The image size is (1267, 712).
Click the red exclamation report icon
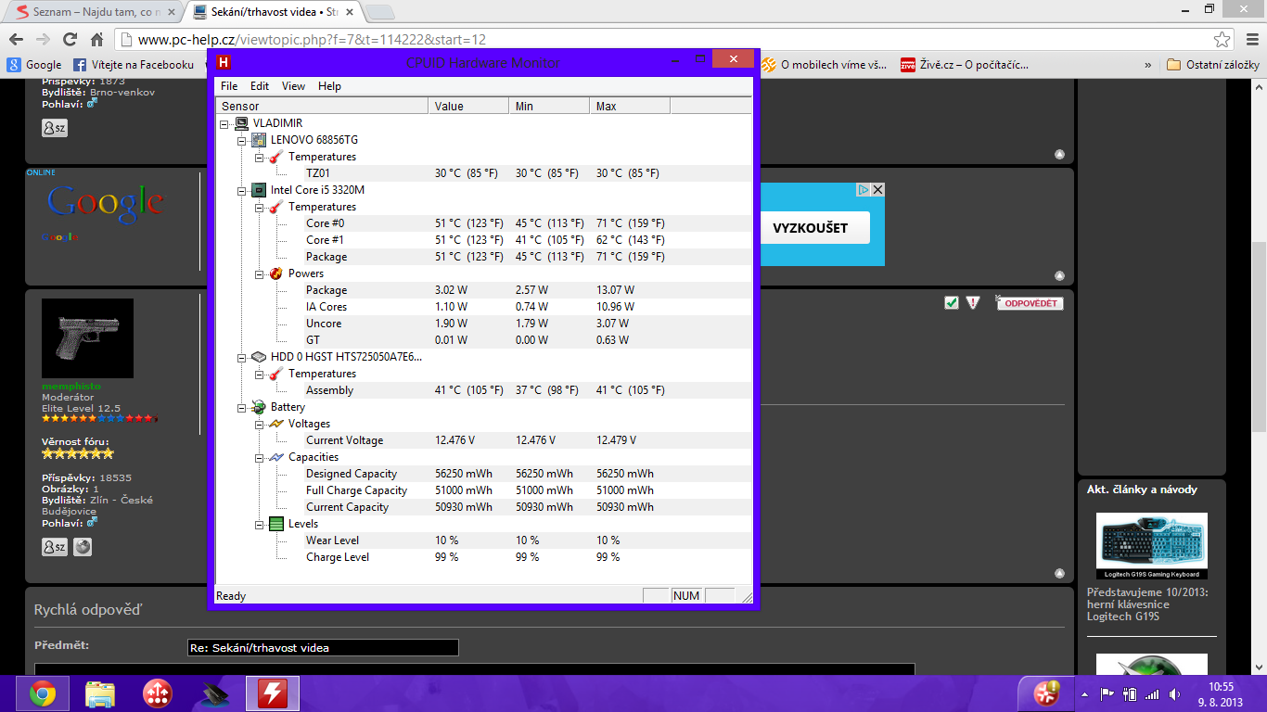click(x=973, y=302)
